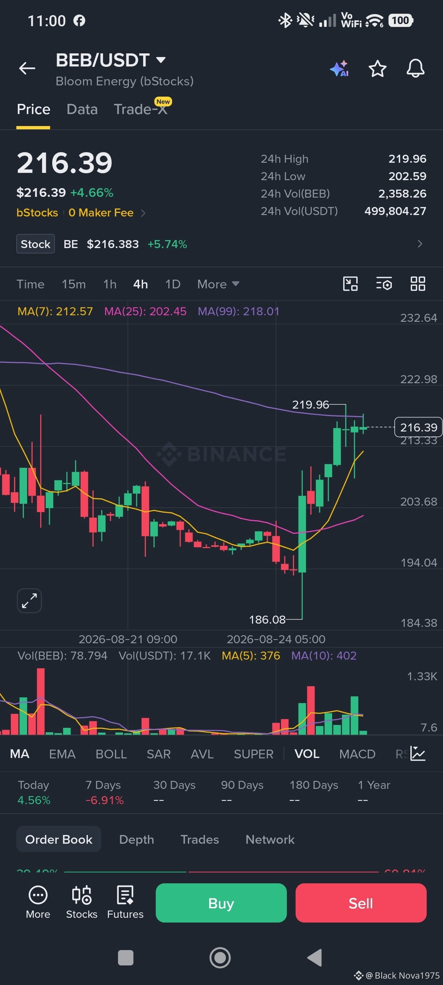
Task: Tap Android back triangle button
Action: tap(314, 957)
